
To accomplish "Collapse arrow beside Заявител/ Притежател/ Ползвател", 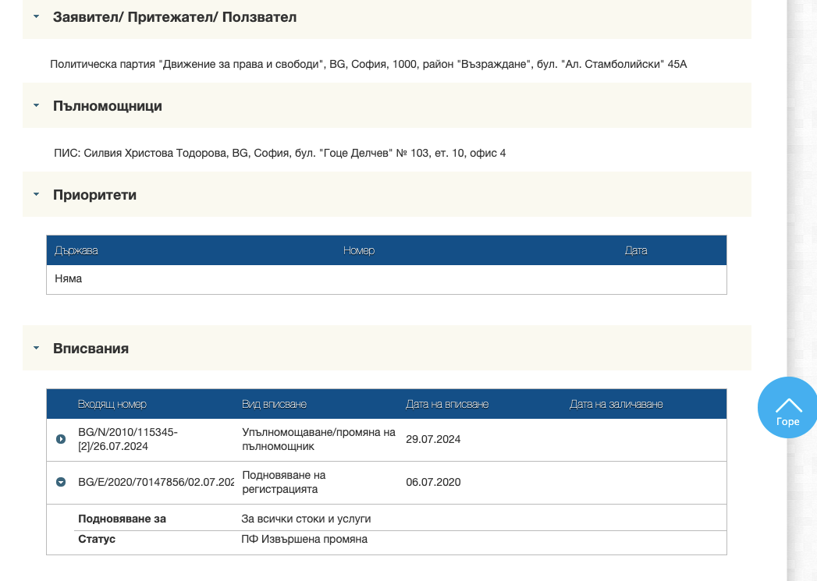I will point(36,16).
